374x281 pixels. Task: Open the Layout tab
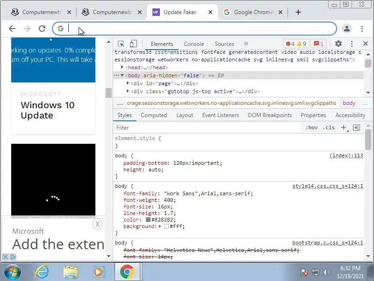pyautogui.click(x=185, y=115)
